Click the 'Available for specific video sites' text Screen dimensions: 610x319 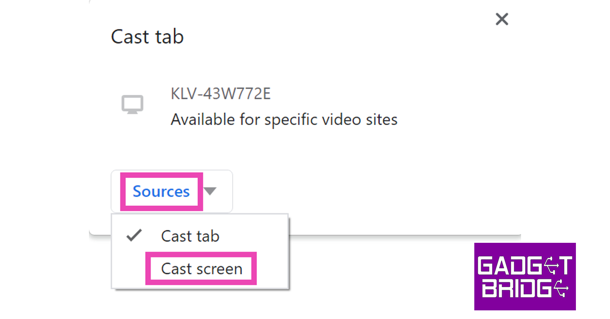[284, 120]
